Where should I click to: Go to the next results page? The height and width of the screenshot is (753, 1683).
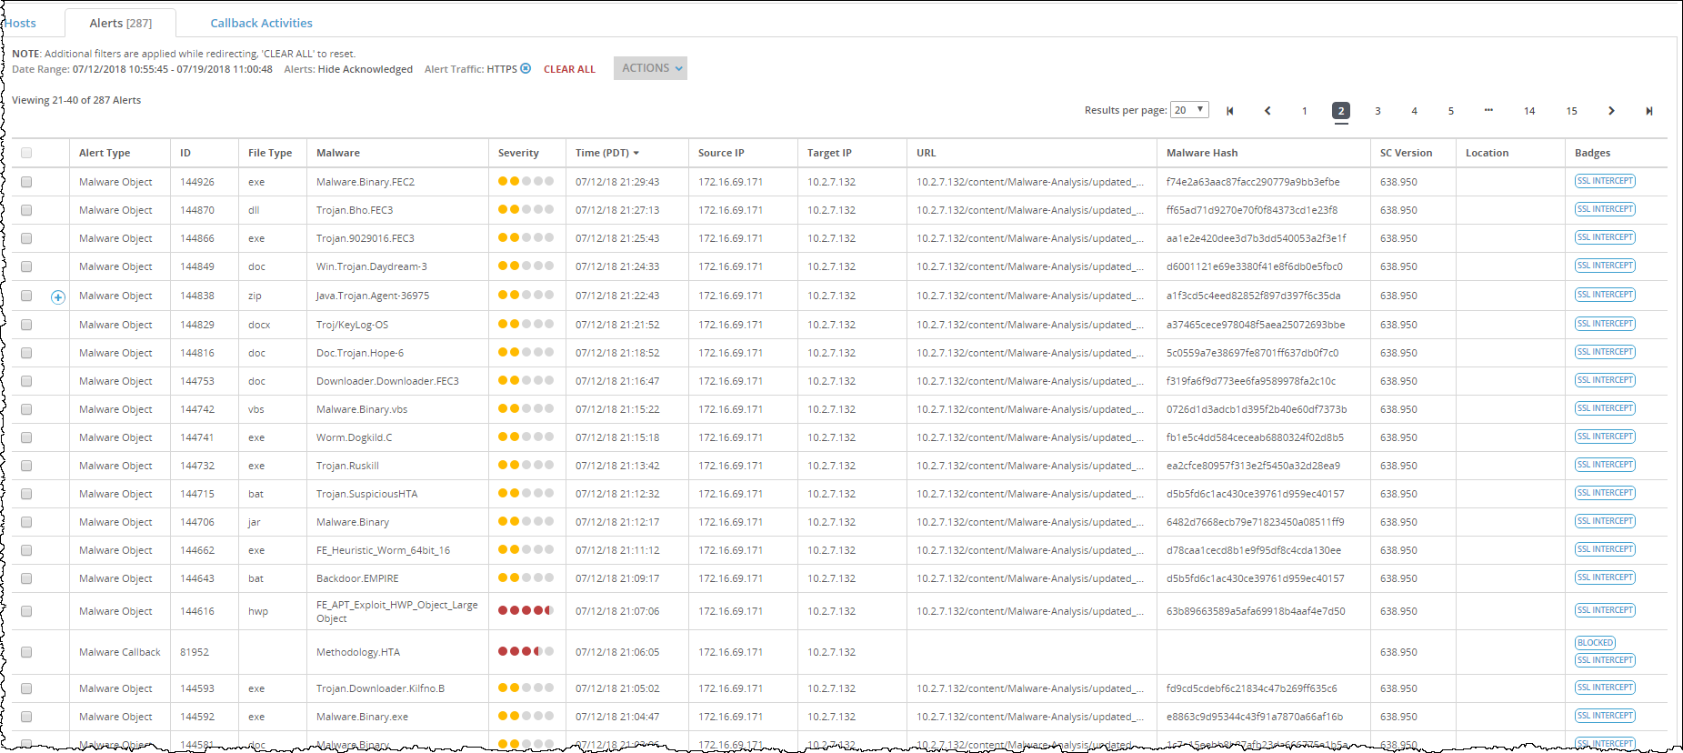pyautogui.click(x=1611, y=111)
